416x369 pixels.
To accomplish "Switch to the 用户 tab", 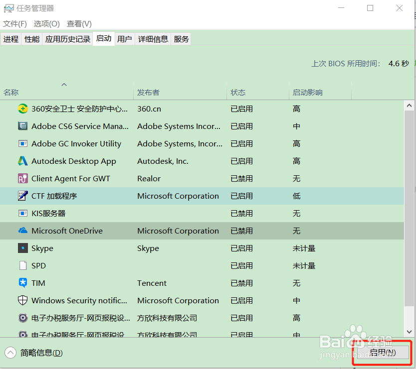I will (125, 39).
